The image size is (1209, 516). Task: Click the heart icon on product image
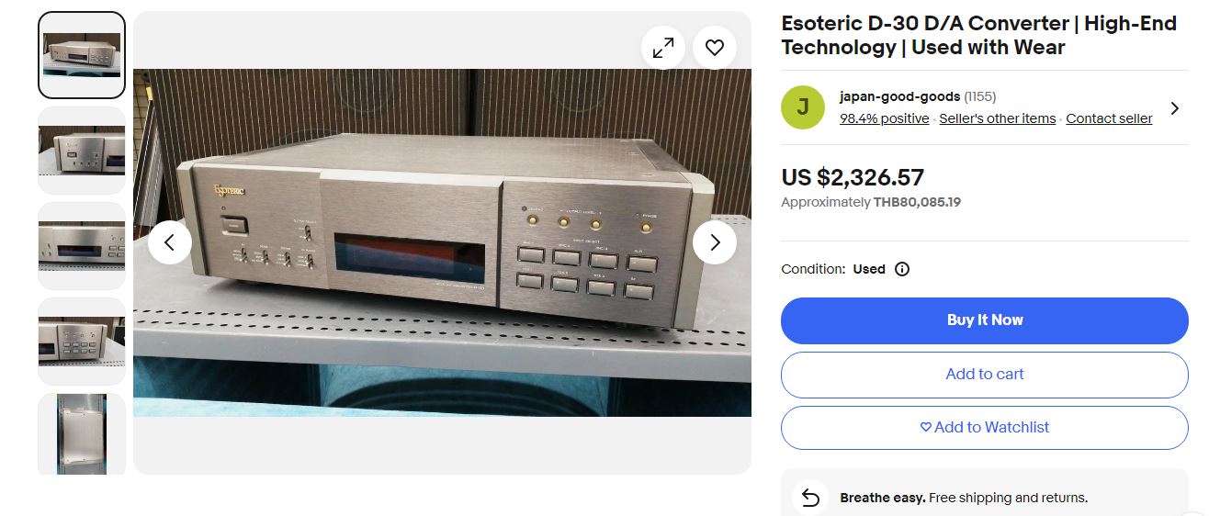715,48
